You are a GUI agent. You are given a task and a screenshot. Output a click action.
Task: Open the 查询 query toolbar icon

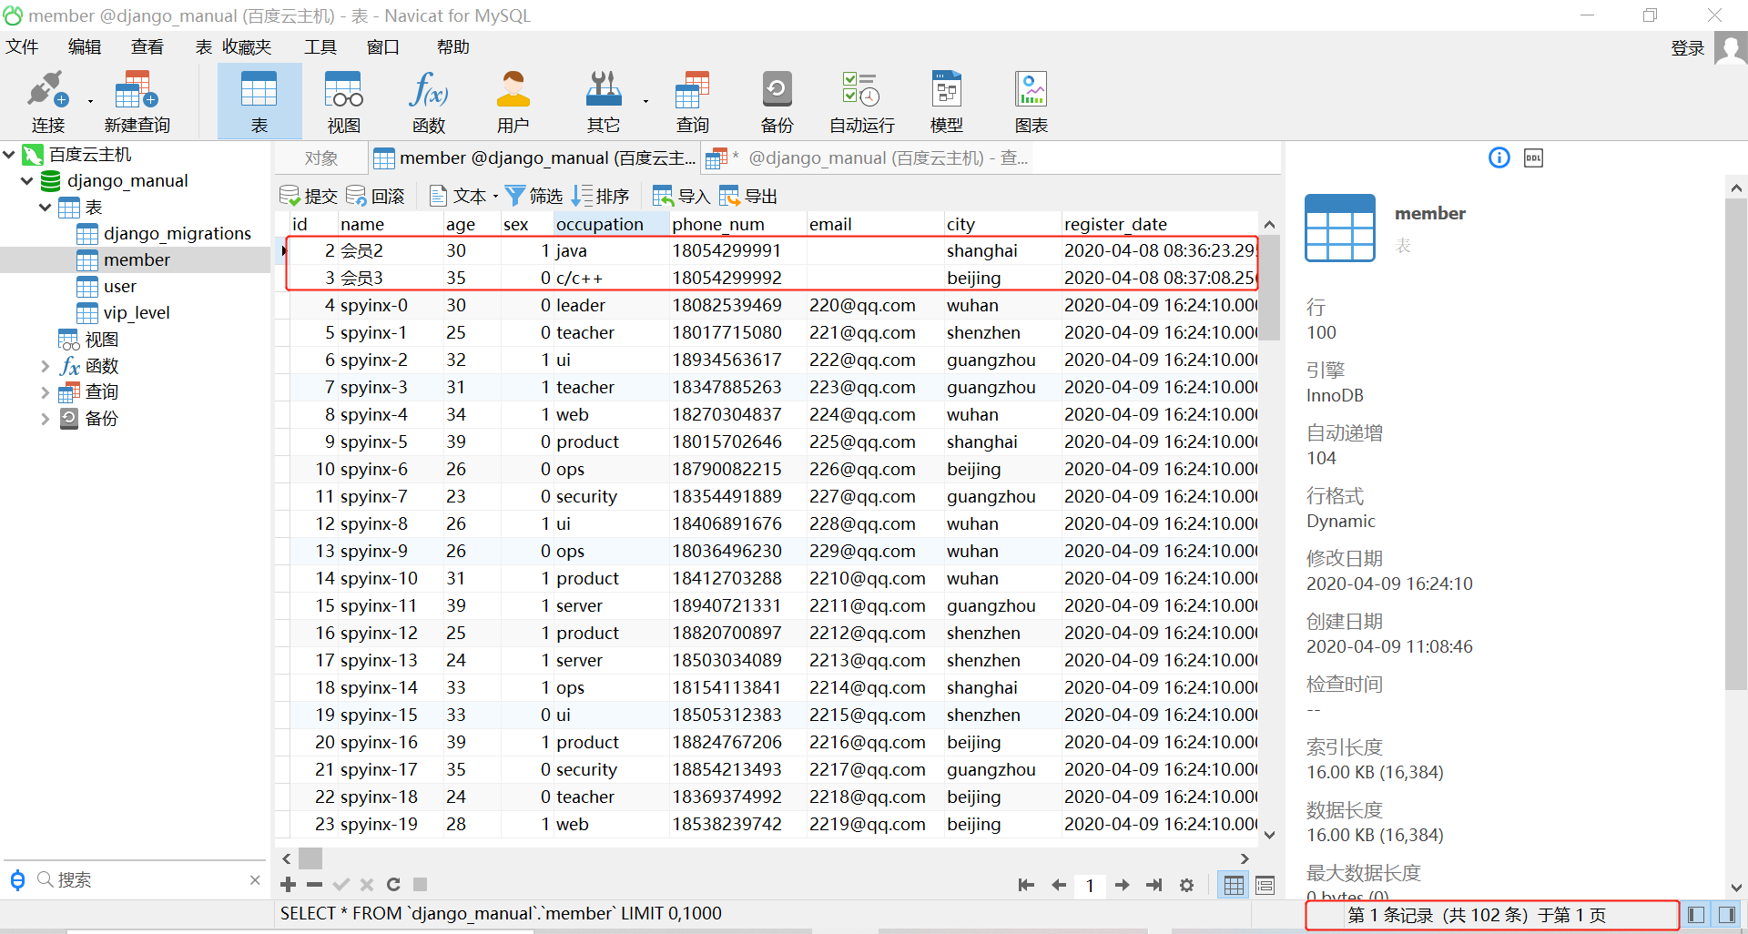[692, 101]
